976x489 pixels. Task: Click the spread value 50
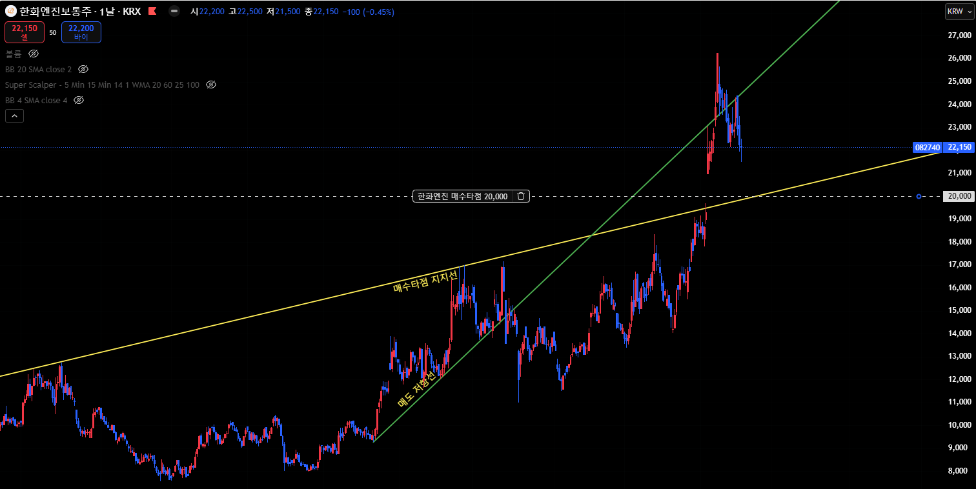click(53, 32)
